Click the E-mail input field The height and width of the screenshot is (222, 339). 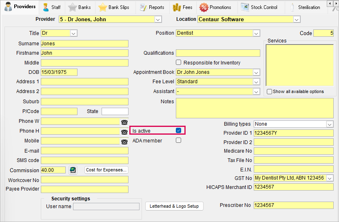tap(84, 151)
